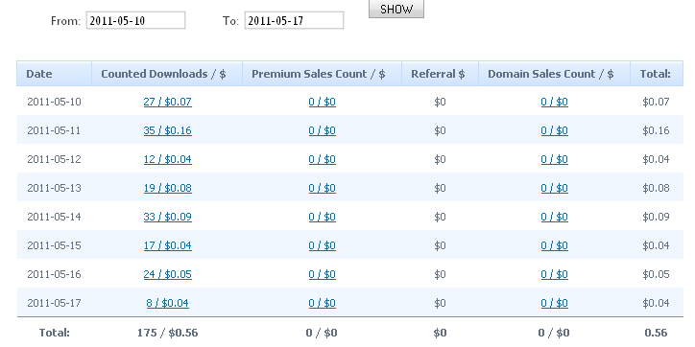Image resolution: width=695 pixels, height=347 pixels.
Task: Open domain sales link for 2011-05-14
Action: pyautogui.click(x=555, y=217)
